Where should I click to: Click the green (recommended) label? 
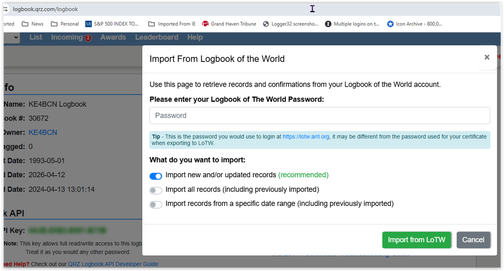pyautogui.click(x=303, y=175)
